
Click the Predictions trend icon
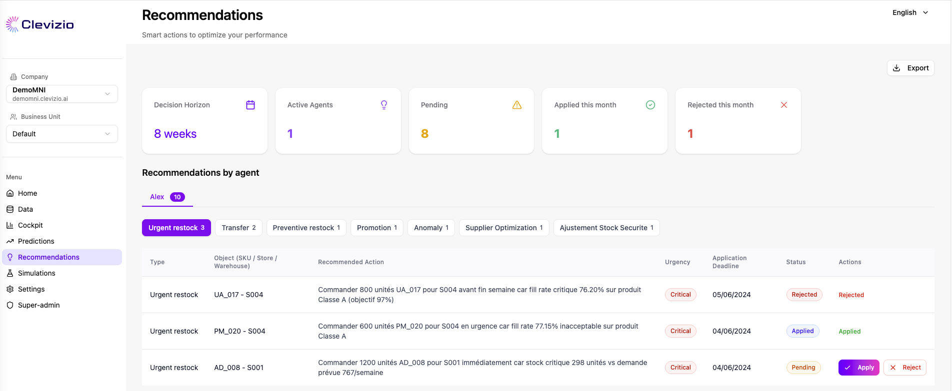point(10,241)
